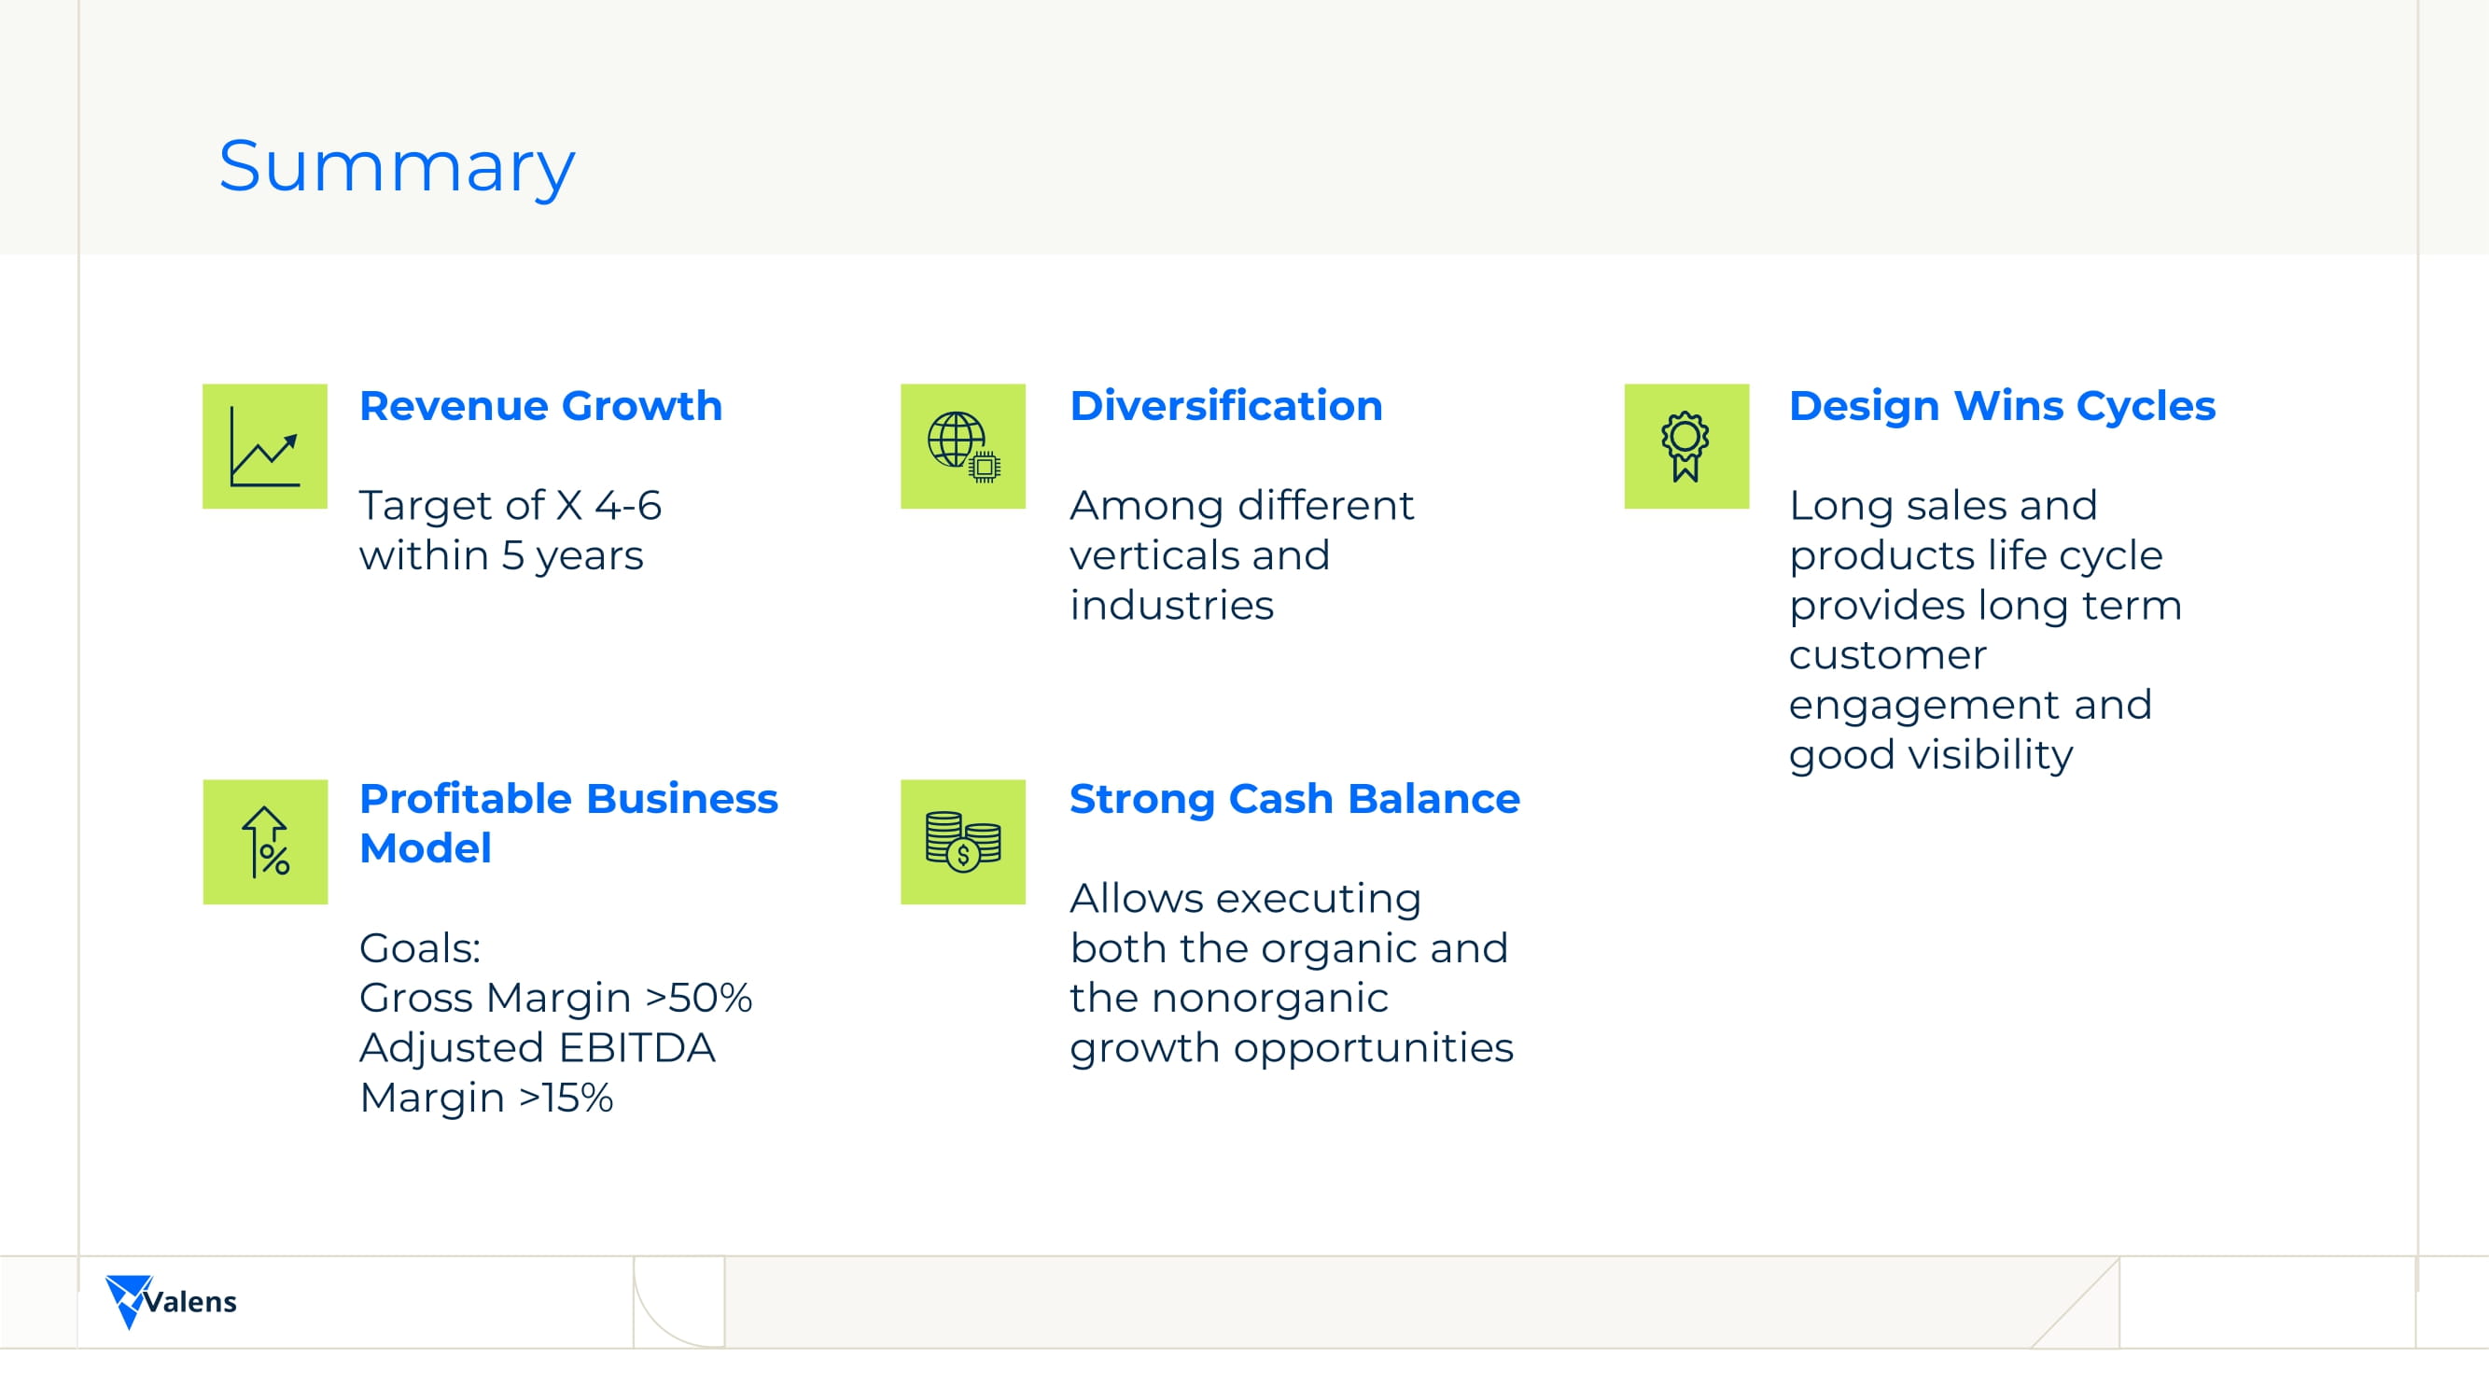Viewport: 2489px width, 1400px height.
Task: Select the Diversification globe and chip icon
Action: (x=962, y=446)
